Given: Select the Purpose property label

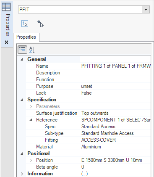Looking at the screenshot, I should [x=44, y=86].
